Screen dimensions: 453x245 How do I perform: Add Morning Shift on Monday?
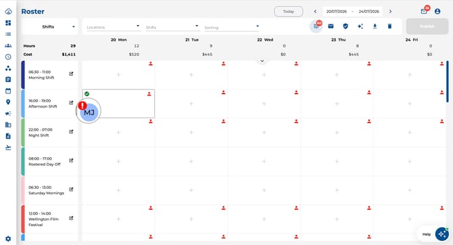click(x=118, y=74)
